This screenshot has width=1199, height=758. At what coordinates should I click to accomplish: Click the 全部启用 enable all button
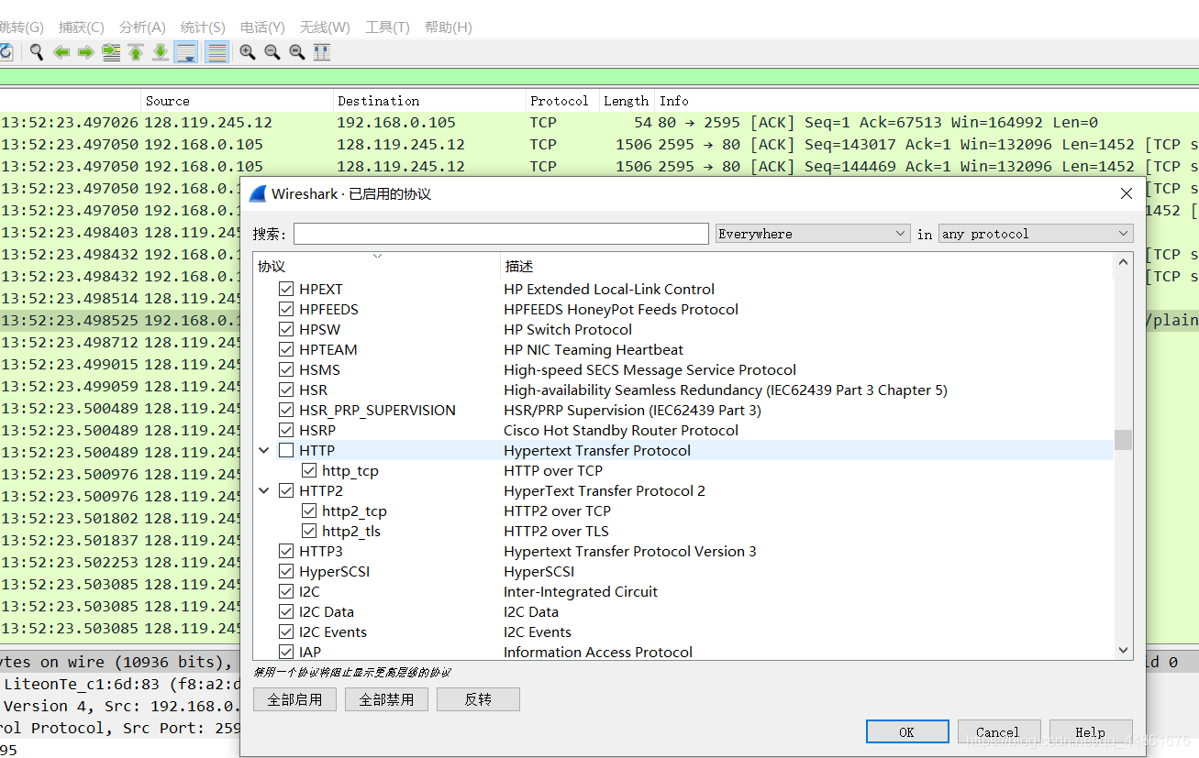294,699
